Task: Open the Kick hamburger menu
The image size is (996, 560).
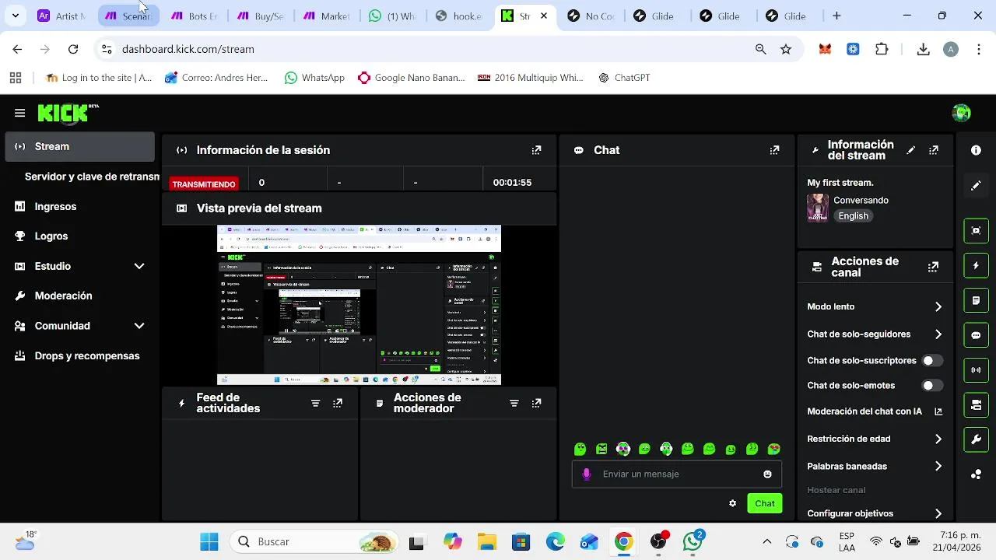Action: [19, 113]
